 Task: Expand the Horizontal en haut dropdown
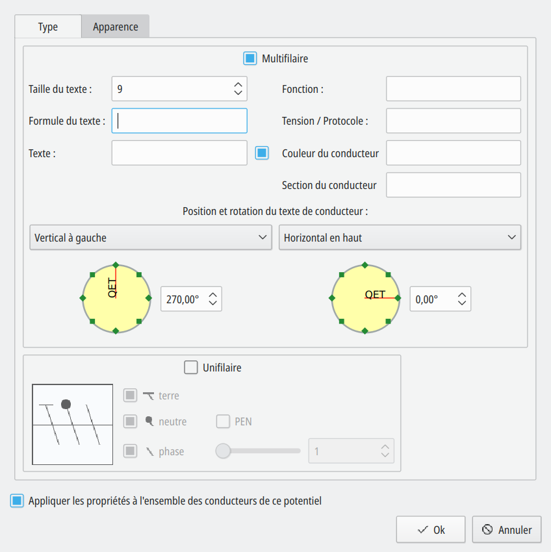400,238
